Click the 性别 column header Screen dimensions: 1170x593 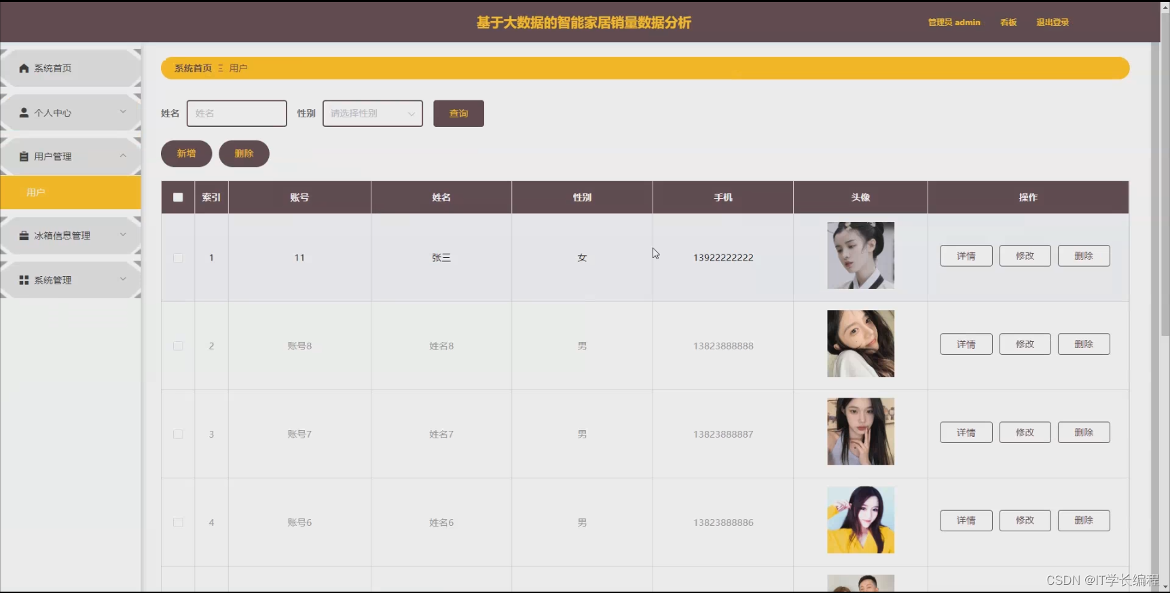(582, 197)
